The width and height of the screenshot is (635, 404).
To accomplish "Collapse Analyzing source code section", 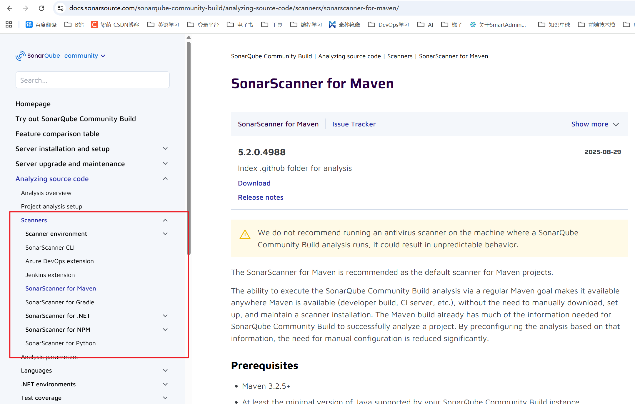I will 165,179.
